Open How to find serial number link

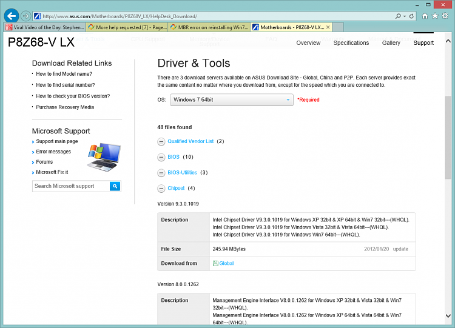pyautogui.click(x=66, y=85)
